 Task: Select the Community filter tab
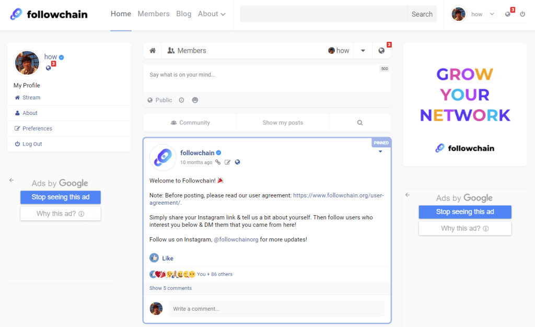[190, 123]
